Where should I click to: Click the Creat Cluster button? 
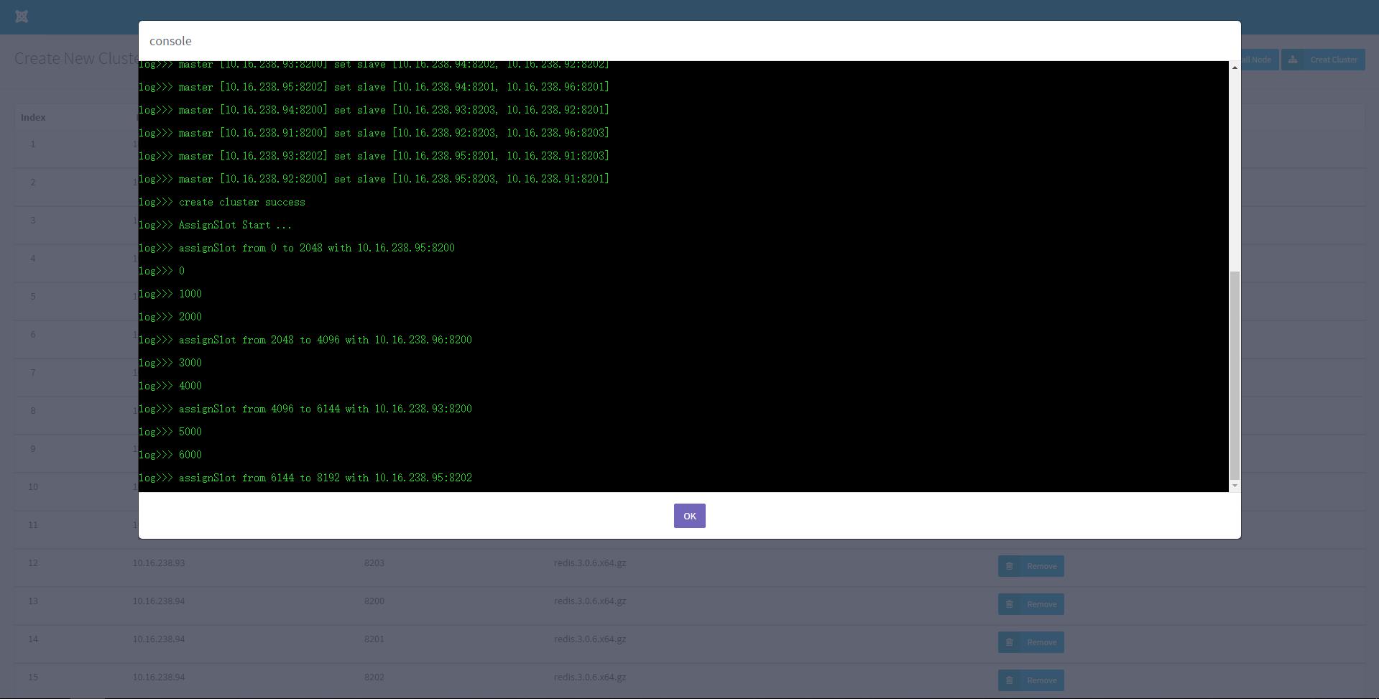pos(1323,60)
